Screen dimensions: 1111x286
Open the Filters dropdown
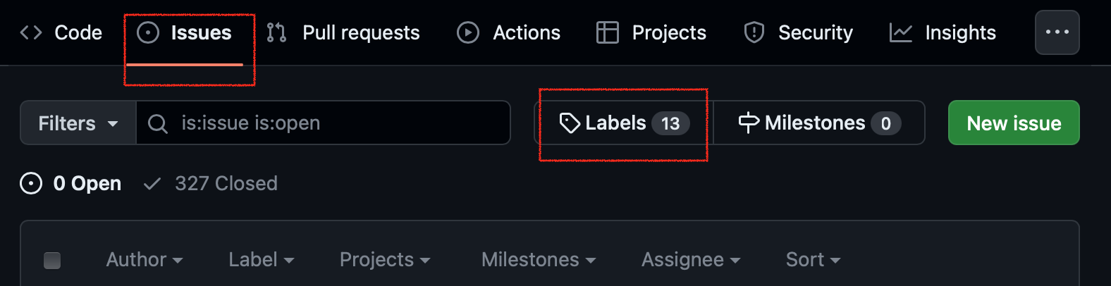click(78, 123)
